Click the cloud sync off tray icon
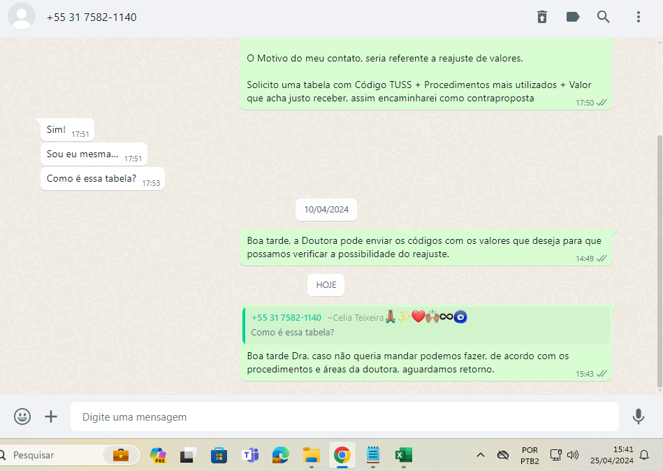 point(503,455)
